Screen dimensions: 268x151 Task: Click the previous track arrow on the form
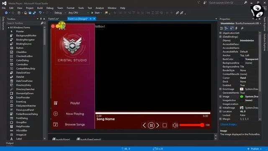click(x=144, y=125)
